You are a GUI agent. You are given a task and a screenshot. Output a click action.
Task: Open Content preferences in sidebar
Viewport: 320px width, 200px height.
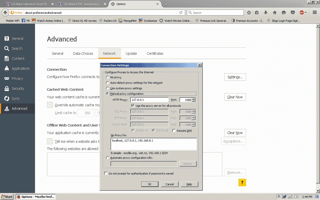17,58
